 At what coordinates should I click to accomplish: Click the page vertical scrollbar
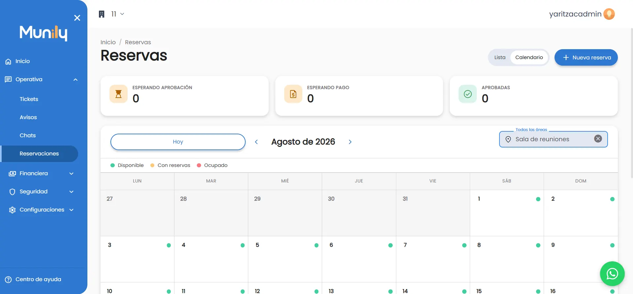(632, 103)
